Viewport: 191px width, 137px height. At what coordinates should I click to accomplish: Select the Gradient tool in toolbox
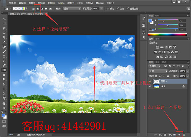[4, 70]
